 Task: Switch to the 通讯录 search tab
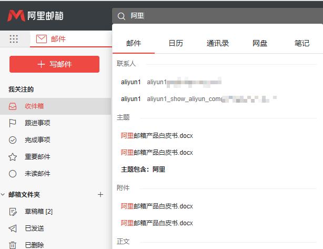[218, 43]
